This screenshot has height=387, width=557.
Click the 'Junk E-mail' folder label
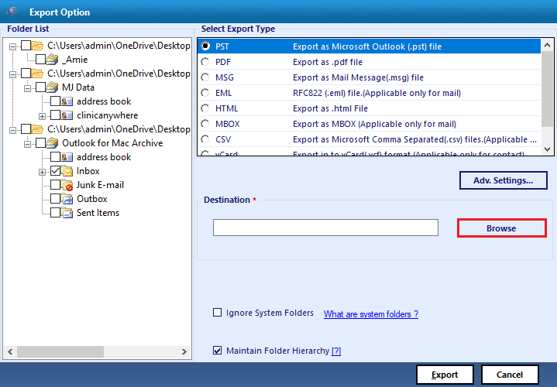[100, 185]
